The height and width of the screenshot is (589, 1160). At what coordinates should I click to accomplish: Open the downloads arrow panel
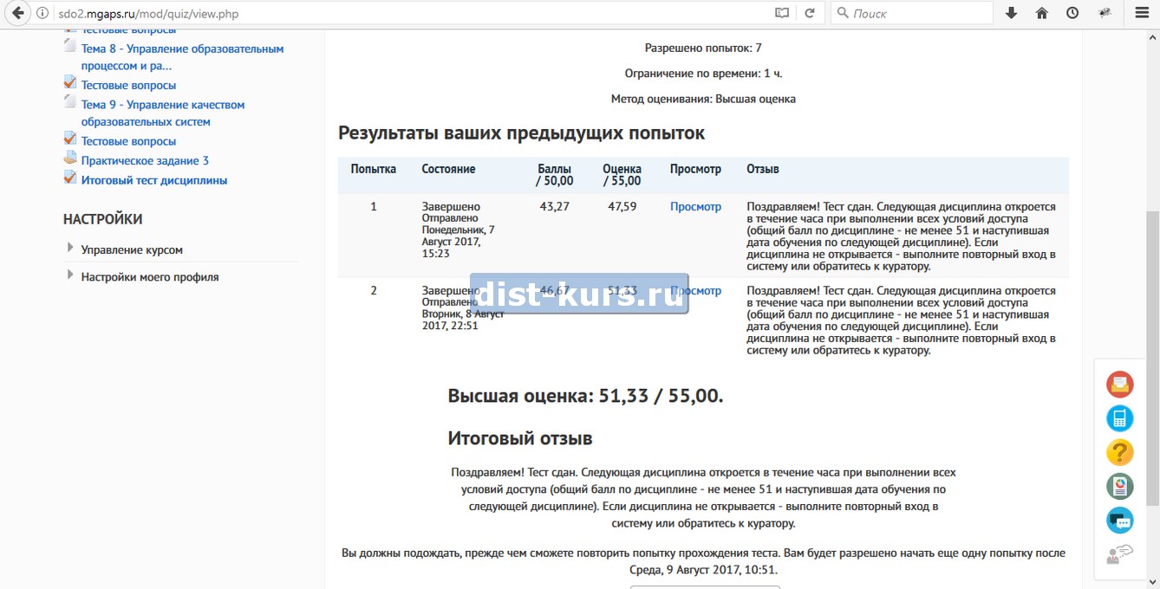click(1011, 14)
